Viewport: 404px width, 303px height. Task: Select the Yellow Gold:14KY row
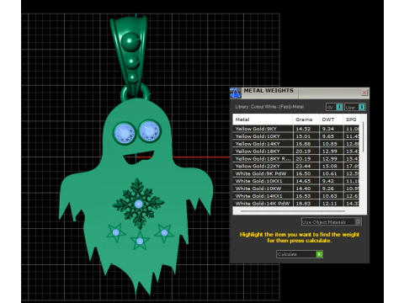pyautogui.click(x=296, y=144)
